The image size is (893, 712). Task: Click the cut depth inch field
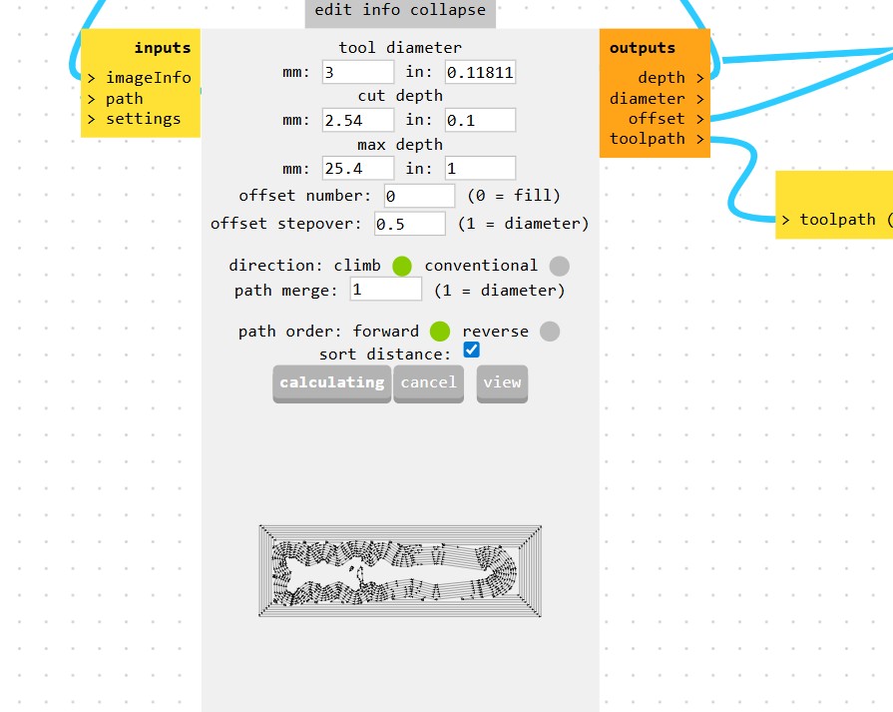[480, 120]
